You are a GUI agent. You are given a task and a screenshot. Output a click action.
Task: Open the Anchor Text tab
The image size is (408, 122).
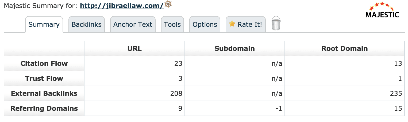[133, 25]
